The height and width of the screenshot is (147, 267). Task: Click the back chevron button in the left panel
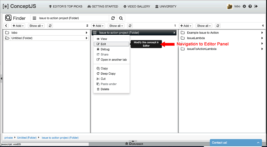6,26
